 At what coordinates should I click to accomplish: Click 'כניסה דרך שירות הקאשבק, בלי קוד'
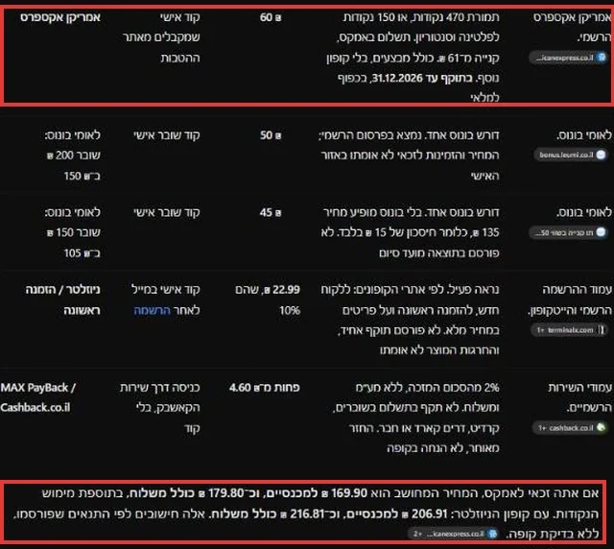click(x=160, y=408)
